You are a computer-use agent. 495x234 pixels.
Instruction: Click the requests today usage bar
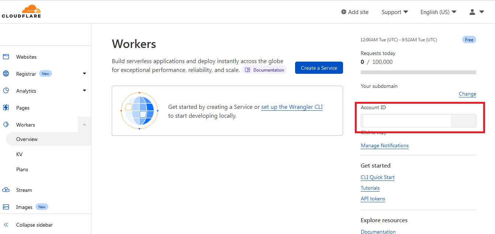pos(418,72)
